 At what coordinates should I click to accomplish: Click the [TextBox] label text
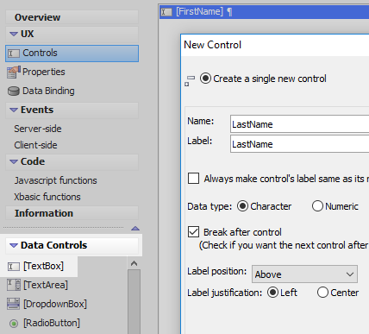point(43,266)
